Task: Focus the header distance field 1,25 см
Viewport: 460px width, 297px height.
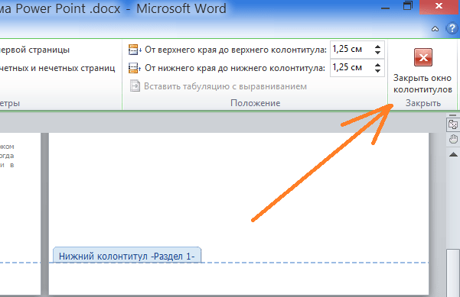Action: (x=351, y=49)
